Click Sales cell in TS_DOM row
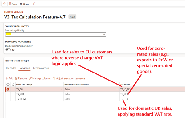The image size is (185, 118). pos(91,99)
